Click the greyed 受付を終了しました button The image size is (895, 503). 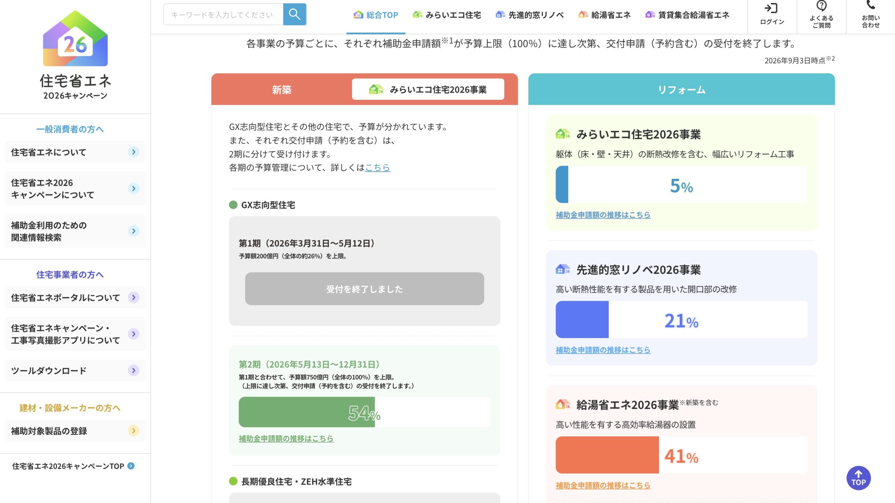click(364, 289)
